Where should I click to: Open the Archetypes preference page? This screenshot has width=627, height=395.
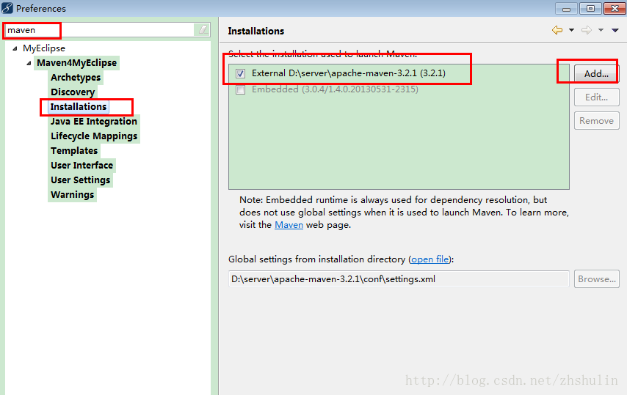point(76,78)
